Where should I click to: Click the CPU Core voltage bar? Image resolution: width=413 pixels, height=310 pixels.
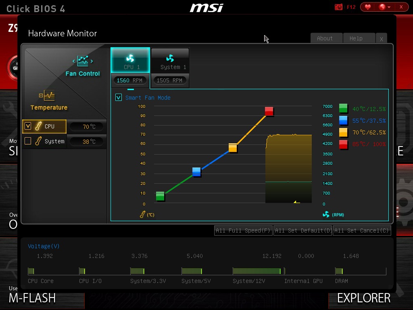31,271
